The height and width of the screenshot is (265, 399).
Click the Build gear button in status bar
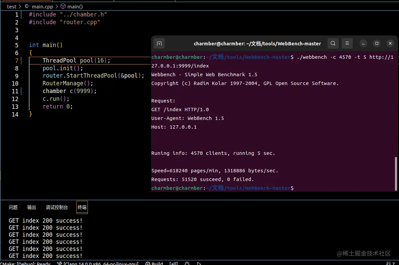point(154,263)
